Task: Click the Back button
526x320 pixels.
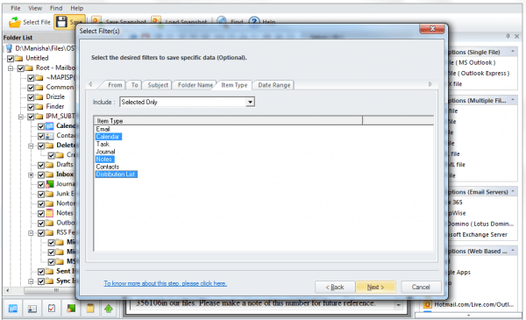Action: (335, 288)
